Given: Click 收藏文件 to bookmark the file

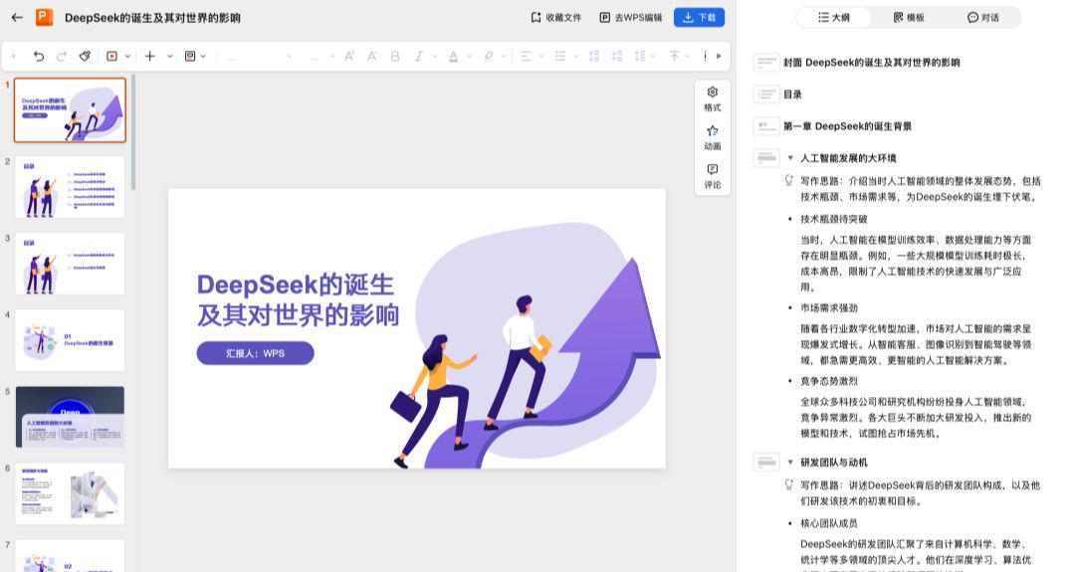Looking at the screenshot, I should (x=556, y=18).
